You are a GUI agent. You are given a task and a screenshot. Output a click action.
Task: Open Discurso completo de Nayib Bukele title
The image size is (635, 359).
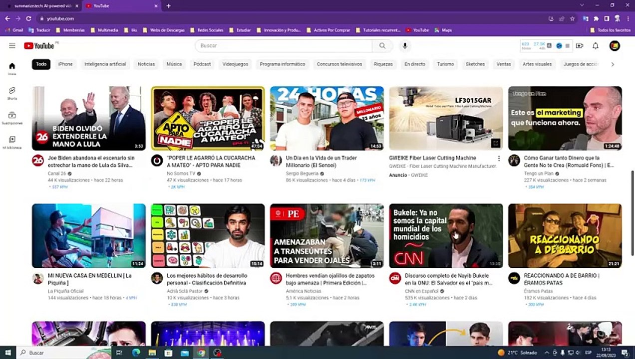[x=449, y=279]
